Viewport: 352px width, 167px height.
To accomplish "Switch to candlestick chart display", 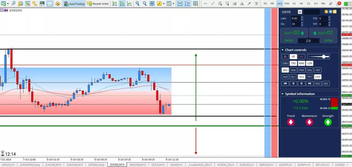I will click(122, 4).
